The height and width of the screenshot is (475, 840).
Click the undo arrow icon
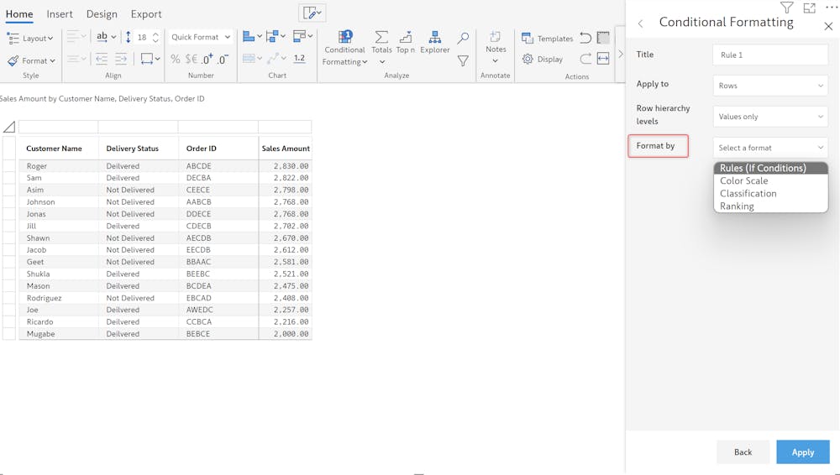click(x=585, y=38)
